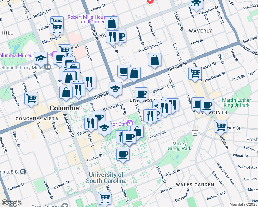Select the Richland St street label
The image size is (258, 207).
tap(43, 13)
